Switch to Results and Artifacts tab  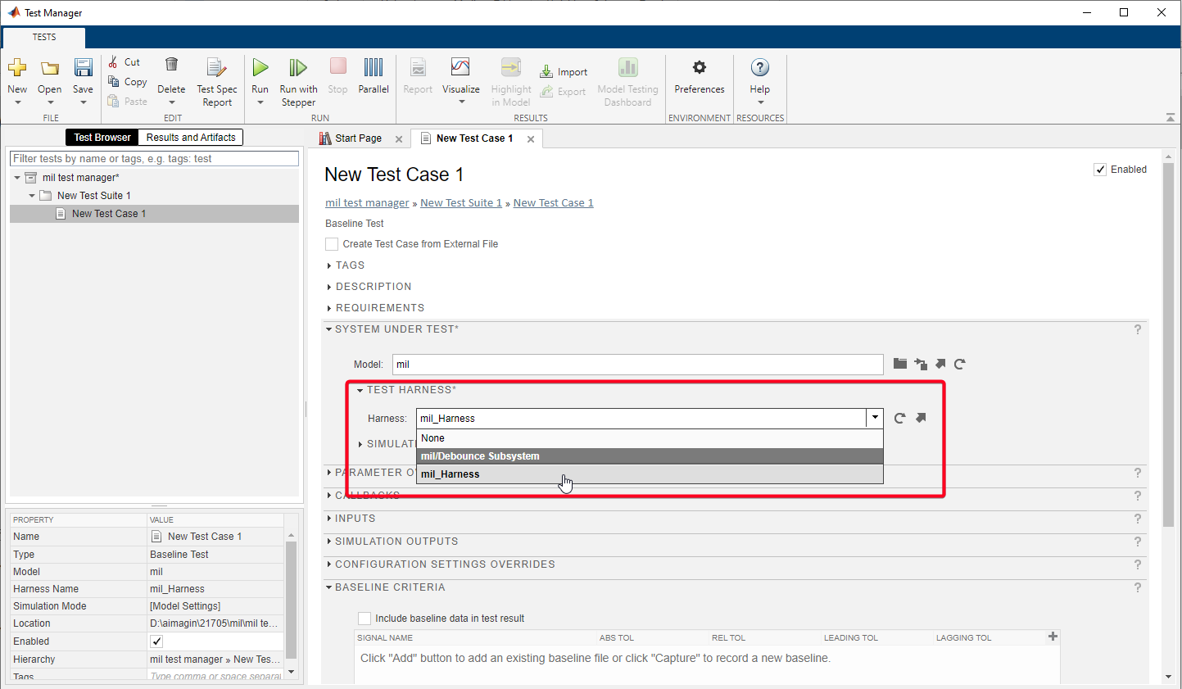tap(191, 138)
